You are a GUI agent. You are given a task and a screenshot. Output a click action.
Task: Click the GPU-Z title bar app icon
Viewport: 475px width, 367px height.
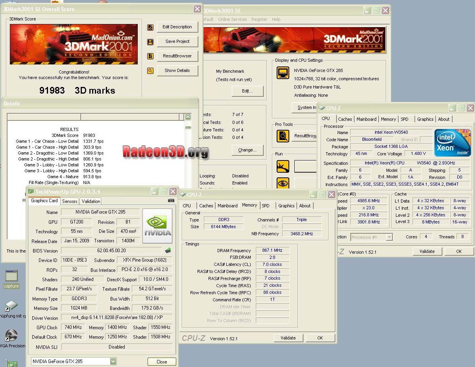(31, 192)
